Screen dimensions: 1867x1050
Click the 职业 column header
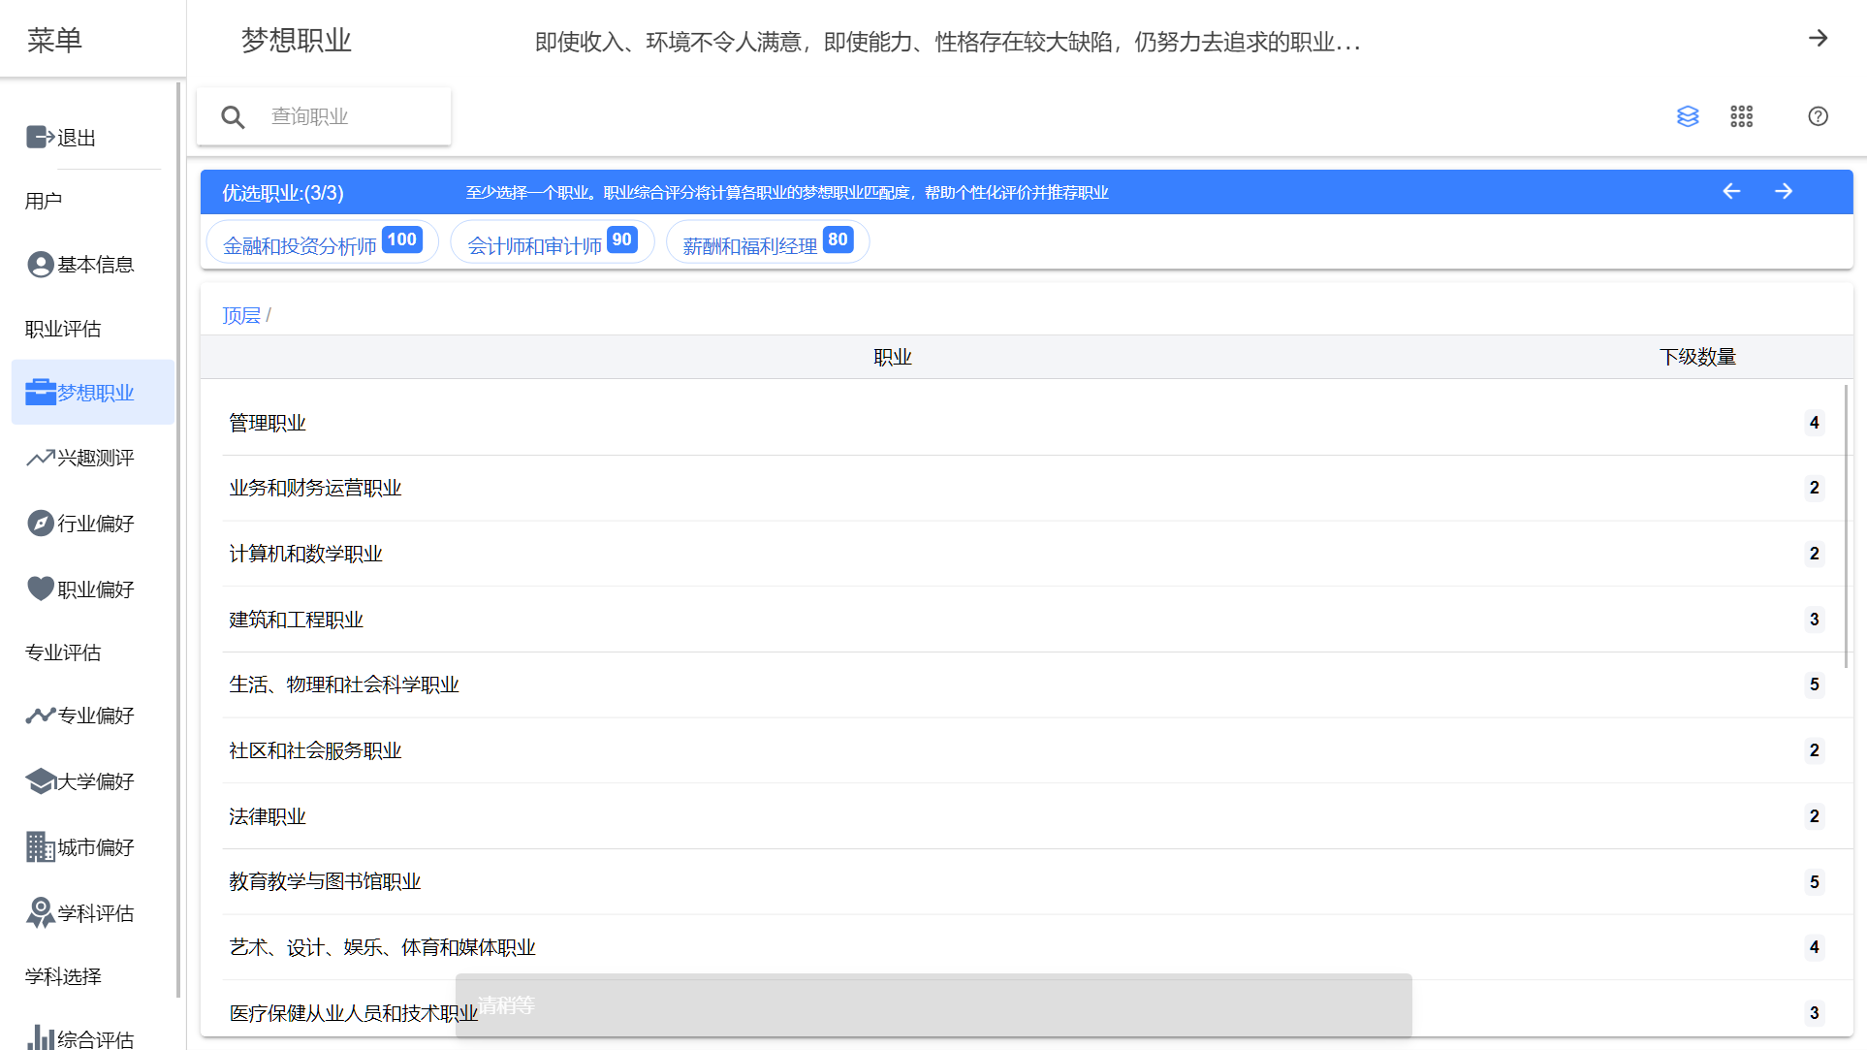point(892,357)
